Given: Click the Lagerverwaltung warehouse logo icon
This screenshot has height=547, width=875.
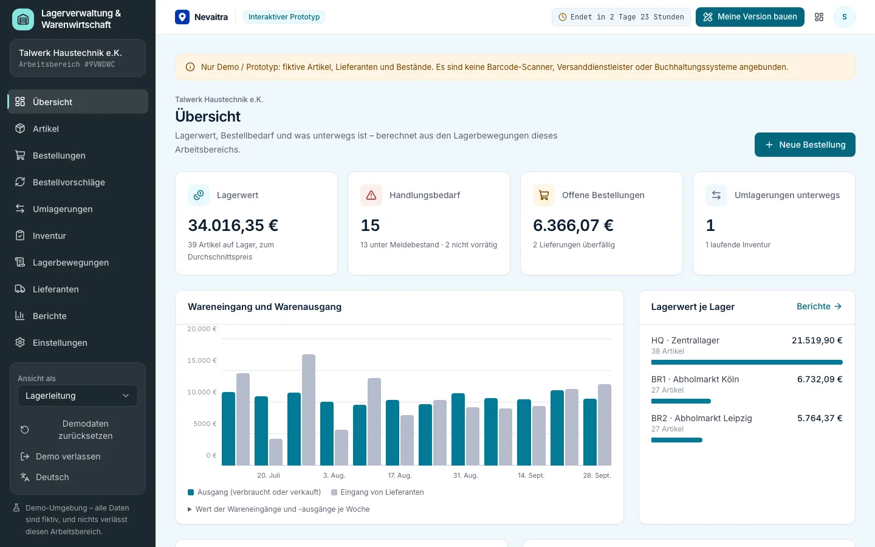Looking at the screenshot, I should [23, 19].
